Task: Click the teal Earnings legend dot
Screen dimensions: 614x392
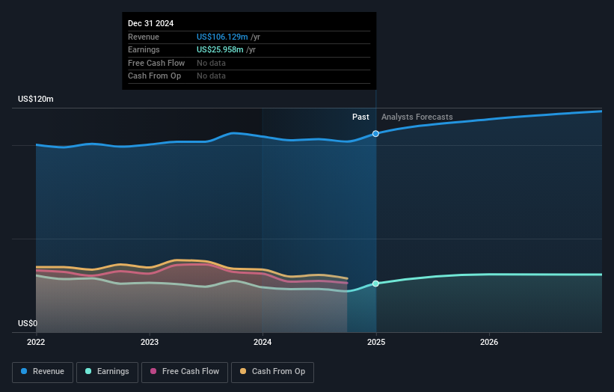Action: tap(88, 371)
